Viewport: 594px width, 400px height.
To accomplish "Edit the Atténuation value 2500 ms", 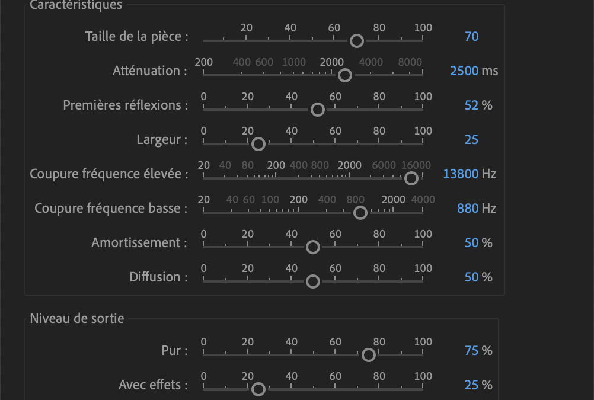I will (464, 71).
